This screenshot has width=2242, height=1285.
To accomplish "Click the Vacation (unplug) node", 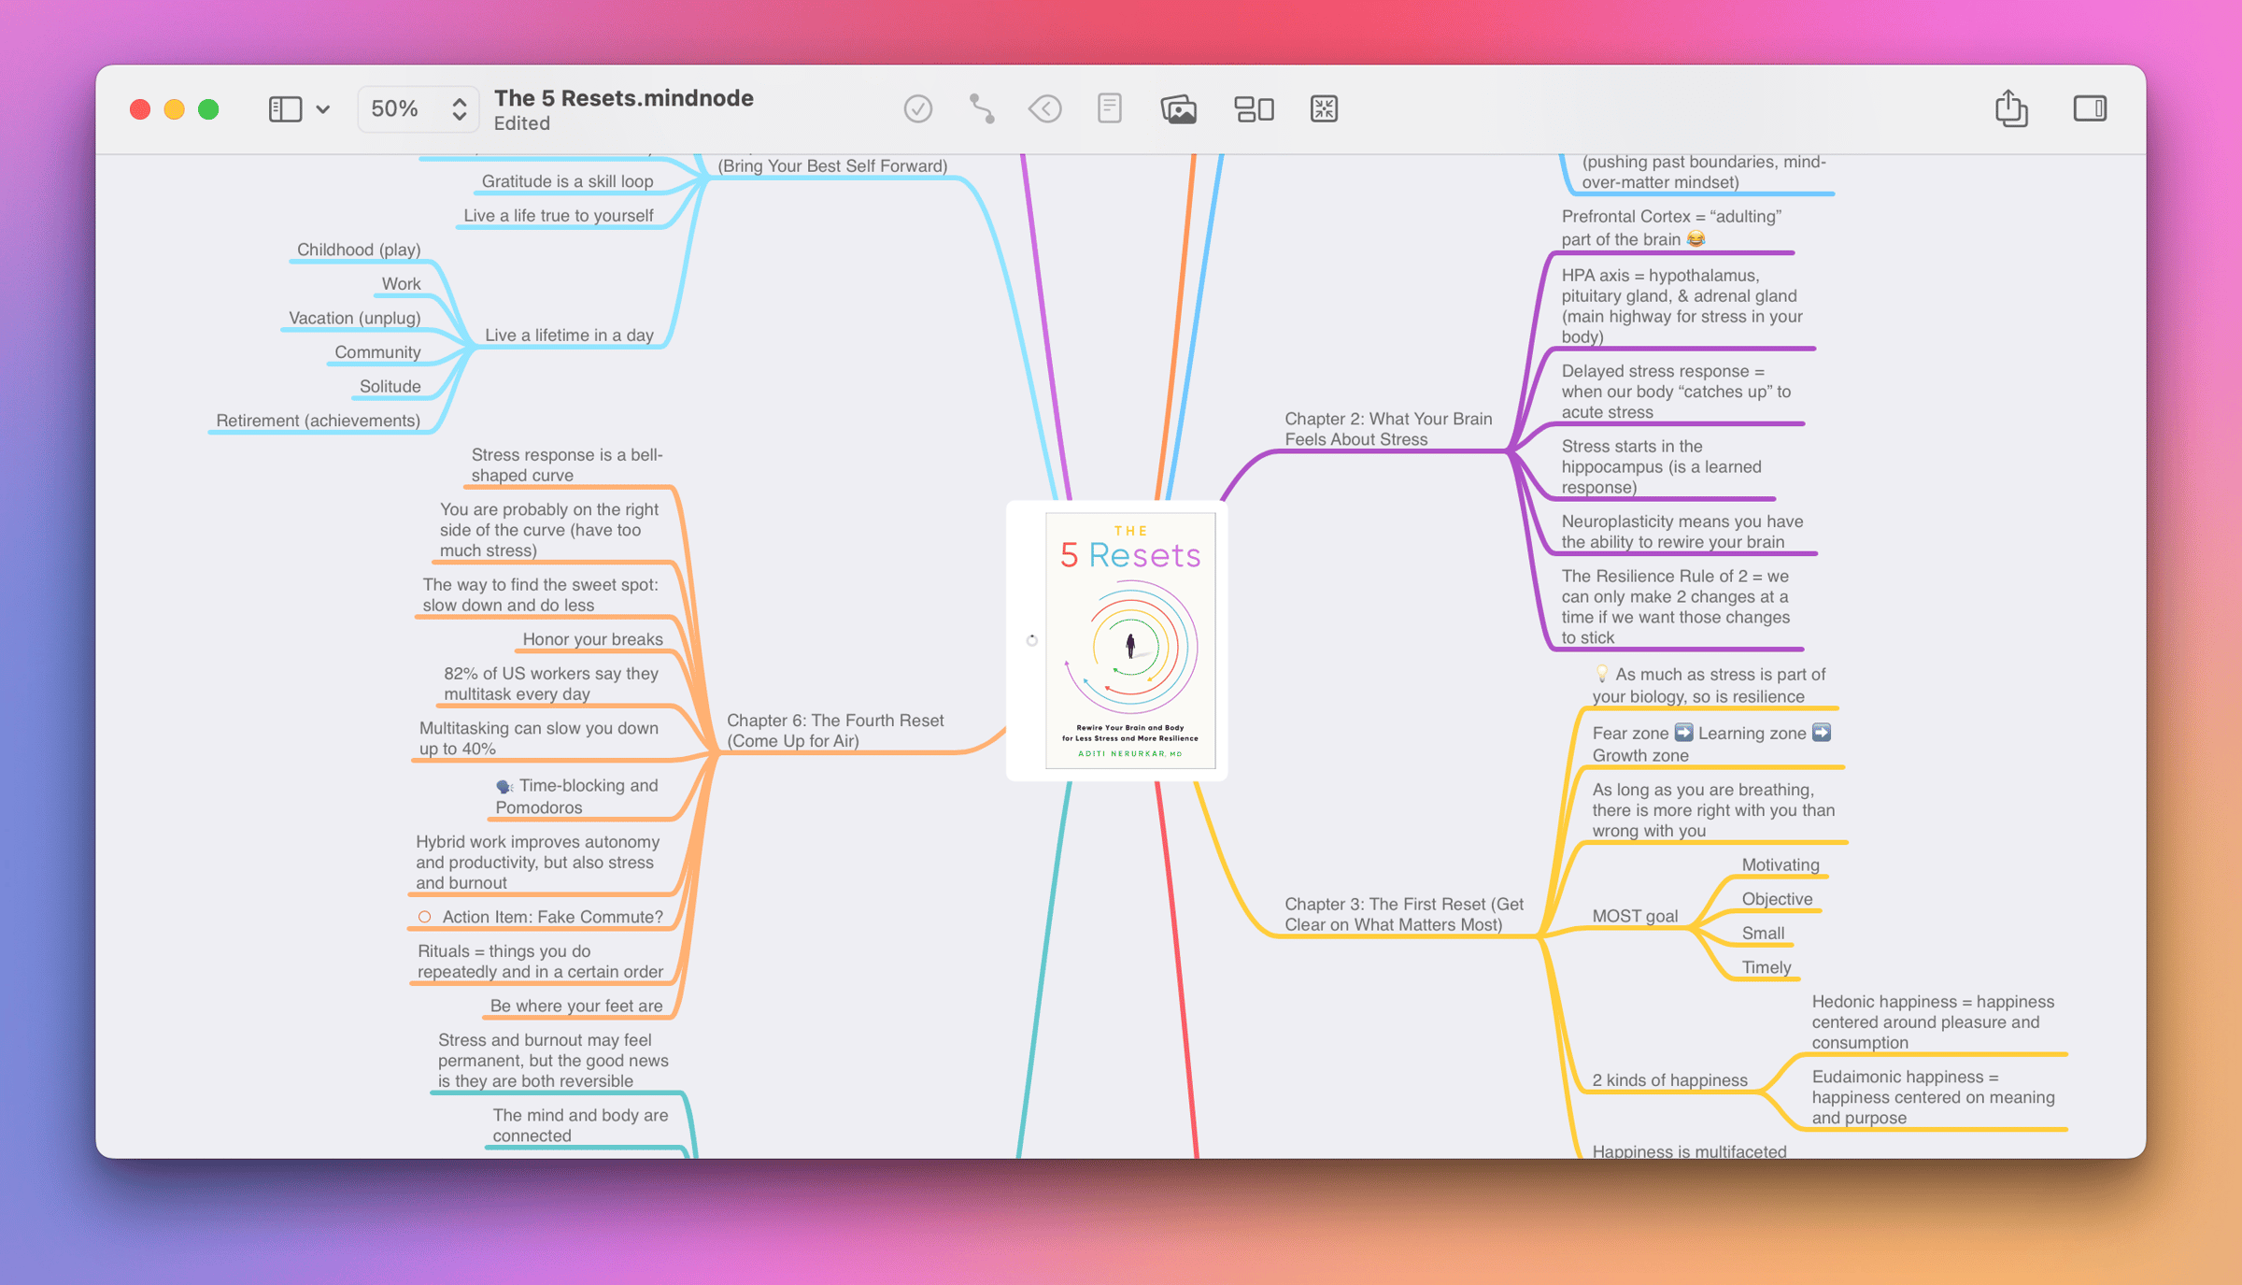I will [x=354, y=318].
